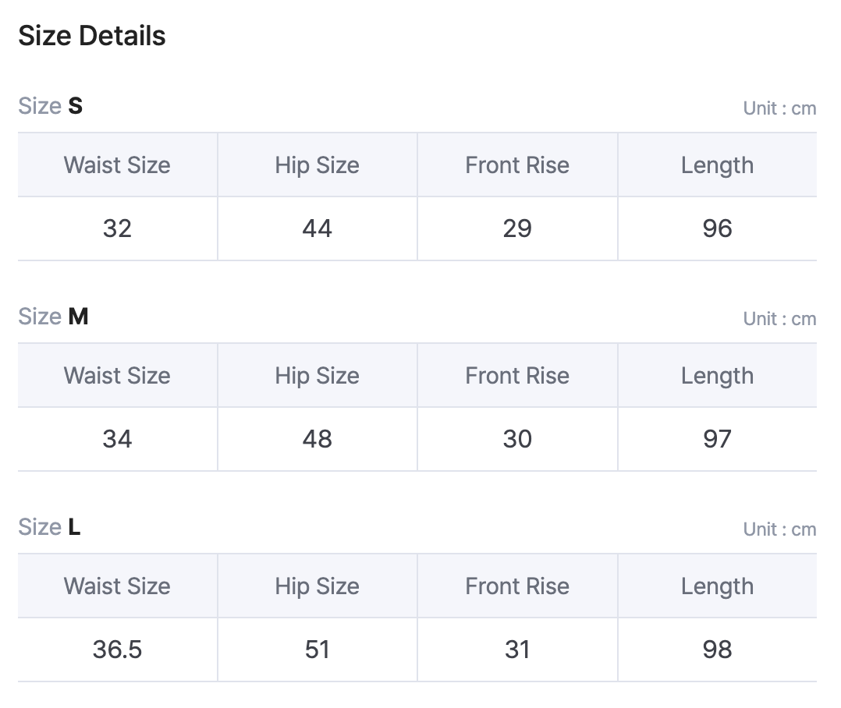The image size is (841, 708).
Task: Click the Size L label
Action: point(49,527)
